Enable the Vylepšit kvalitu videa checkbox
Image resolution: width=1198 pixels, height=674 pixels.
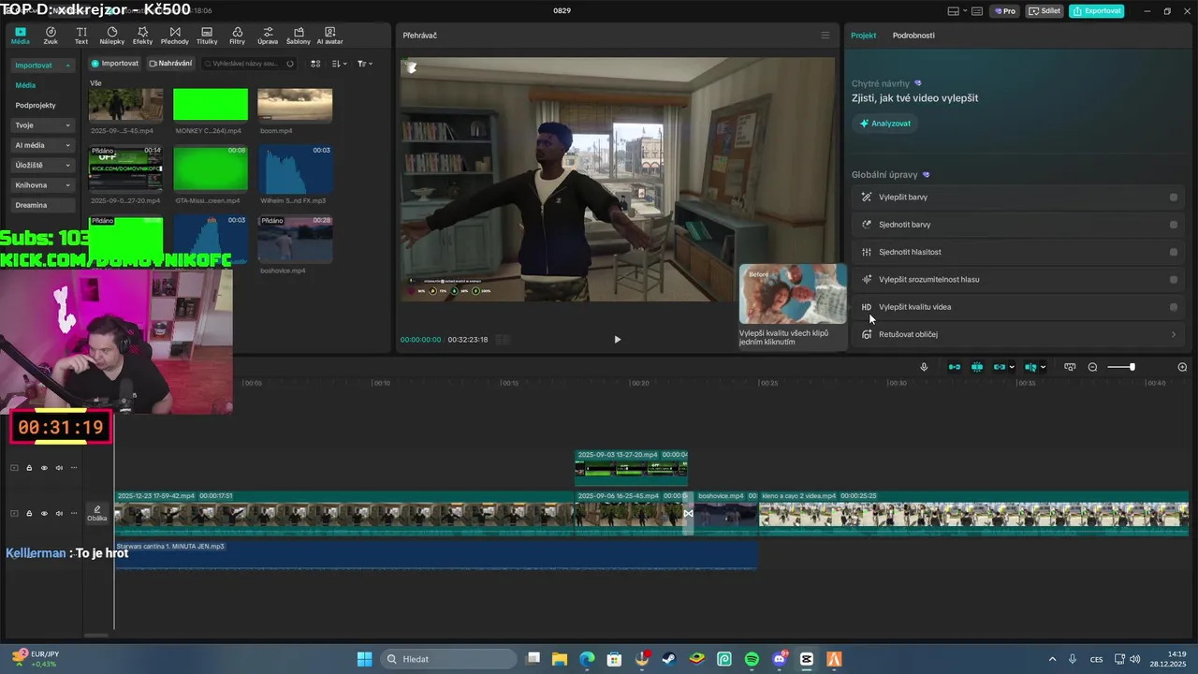pyautogui.click(x=1174, y=307)
